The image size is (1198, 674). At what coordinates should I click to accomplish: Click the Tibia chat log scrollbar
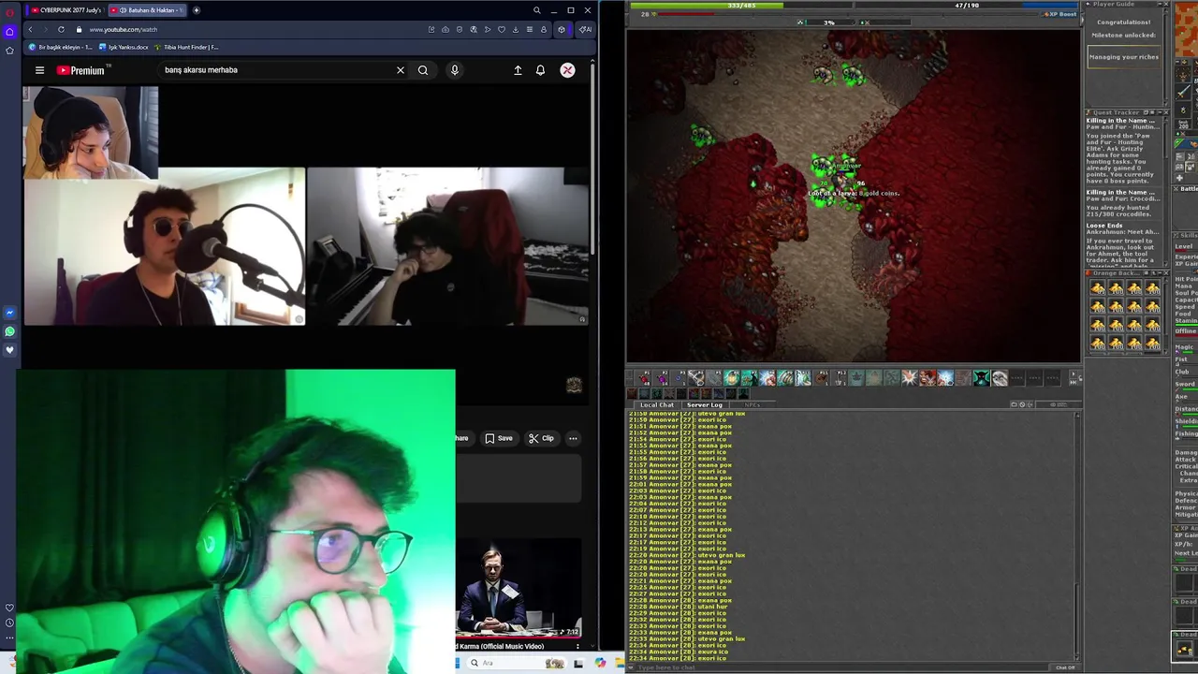tap(1077, 536)
